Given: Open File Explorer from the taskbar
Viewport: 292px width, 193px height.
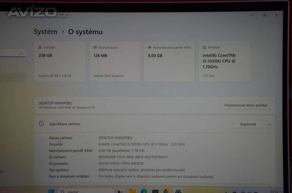Looking at the screenshot, I should pyautogui.click(x=133, y=191).
